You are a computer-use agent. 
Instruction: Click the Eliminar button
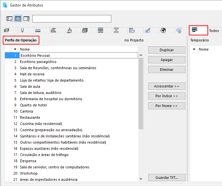coord(167,70)
